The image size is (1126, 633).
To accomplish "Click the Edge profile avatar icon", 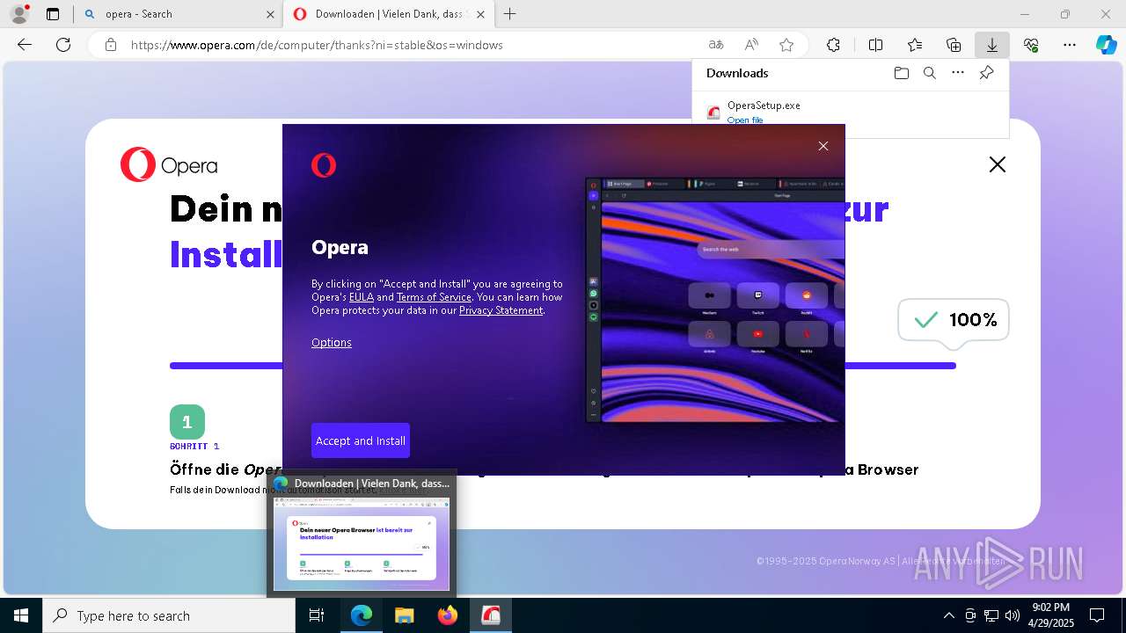I will point(18,14).
